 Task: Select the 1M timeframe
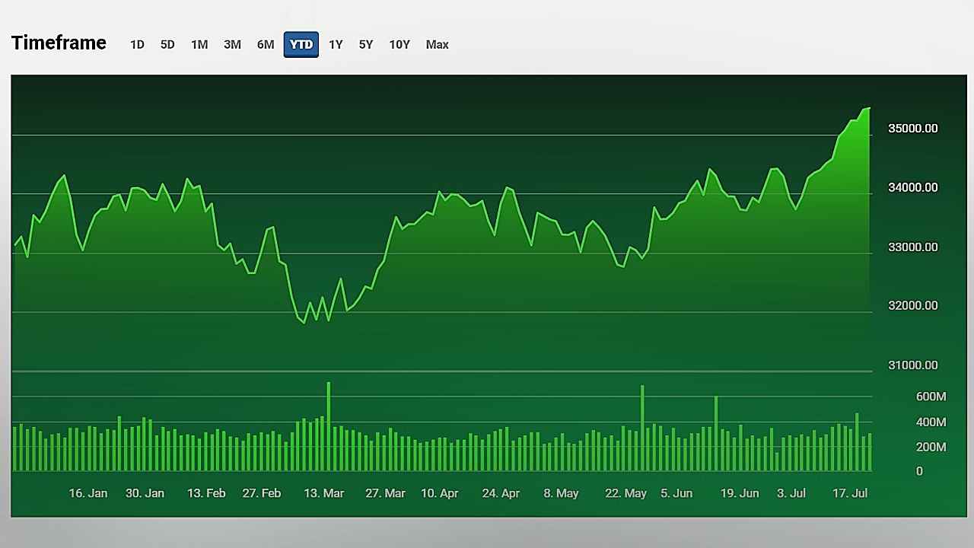coord(199,44)
